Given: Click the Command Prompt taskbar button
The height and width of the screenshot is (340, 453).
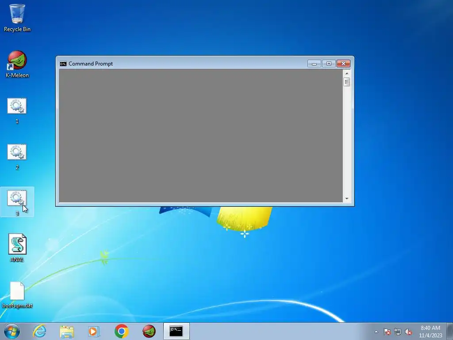Looking at the screenshot, I should 176,331.
